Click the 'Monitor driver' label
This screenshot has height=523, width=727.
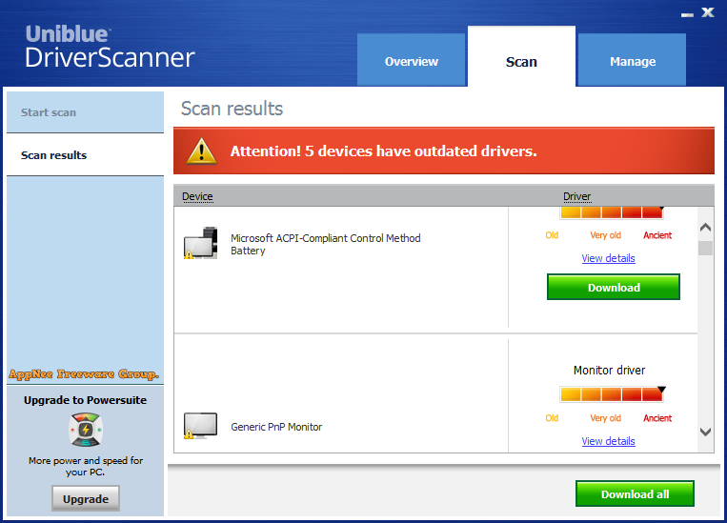609,370
